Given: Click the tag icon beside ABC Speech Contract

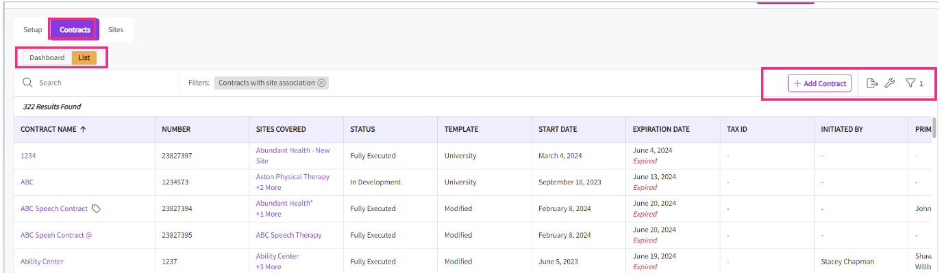Looking at the screenshot, I should click(x=97, y=209).
